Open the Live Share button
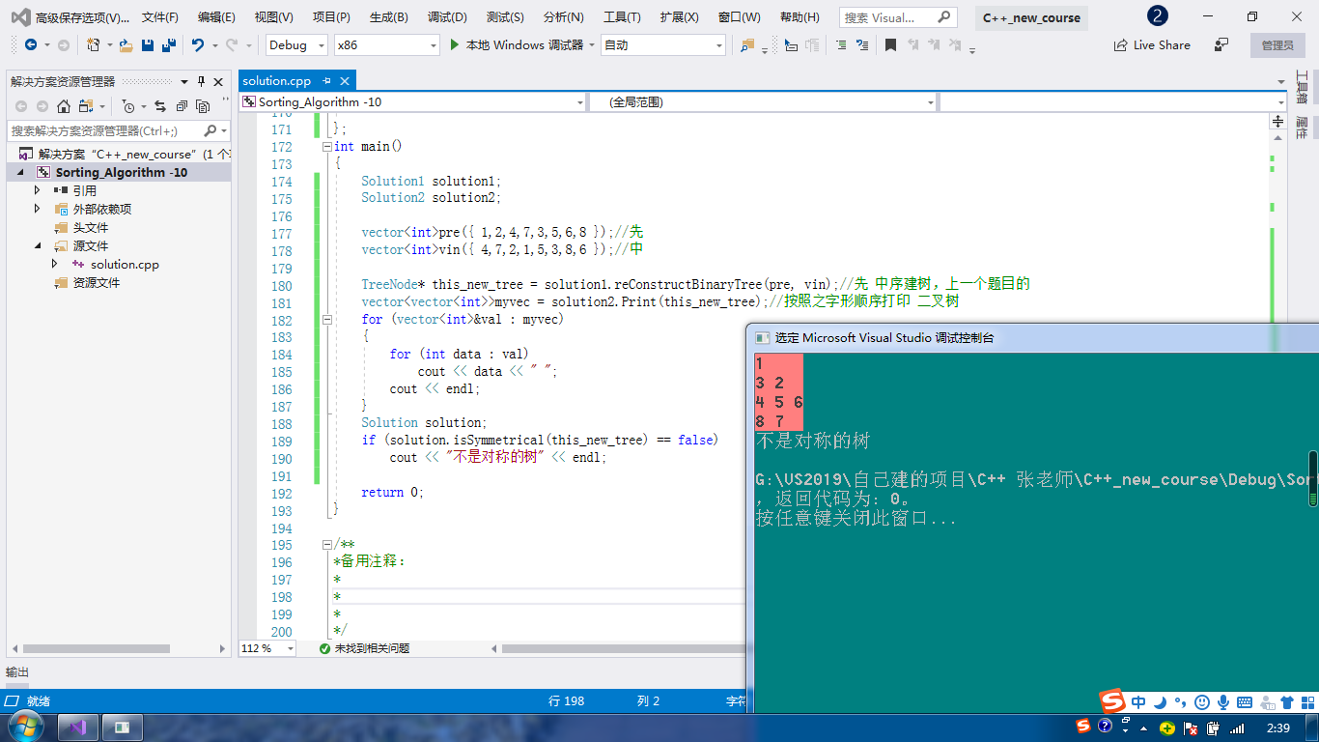Viewport: 1319px width, 742px height. click(1152, 45)
